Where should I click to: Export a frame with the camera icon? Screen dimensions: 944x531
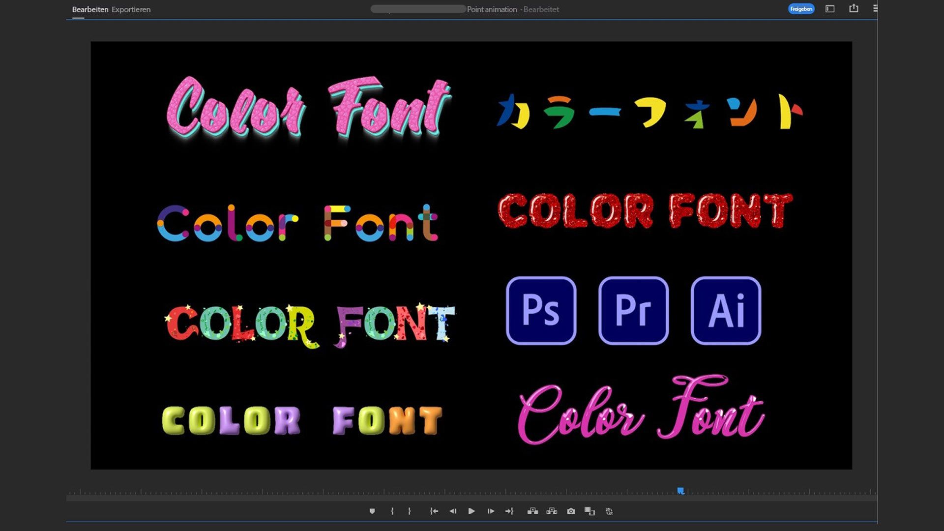click(x=571, y=511)
